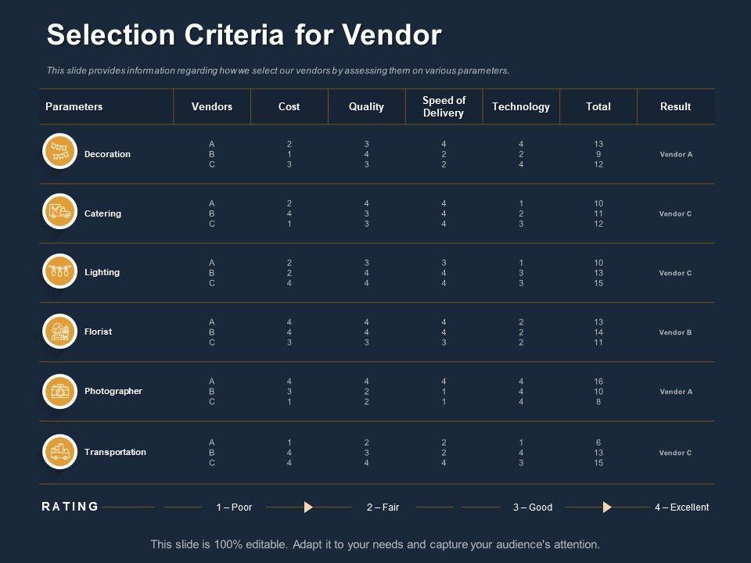Screen dimensions: 751x563
Task: Click the arrow between Good and Excellent
Action: [607, 507]
